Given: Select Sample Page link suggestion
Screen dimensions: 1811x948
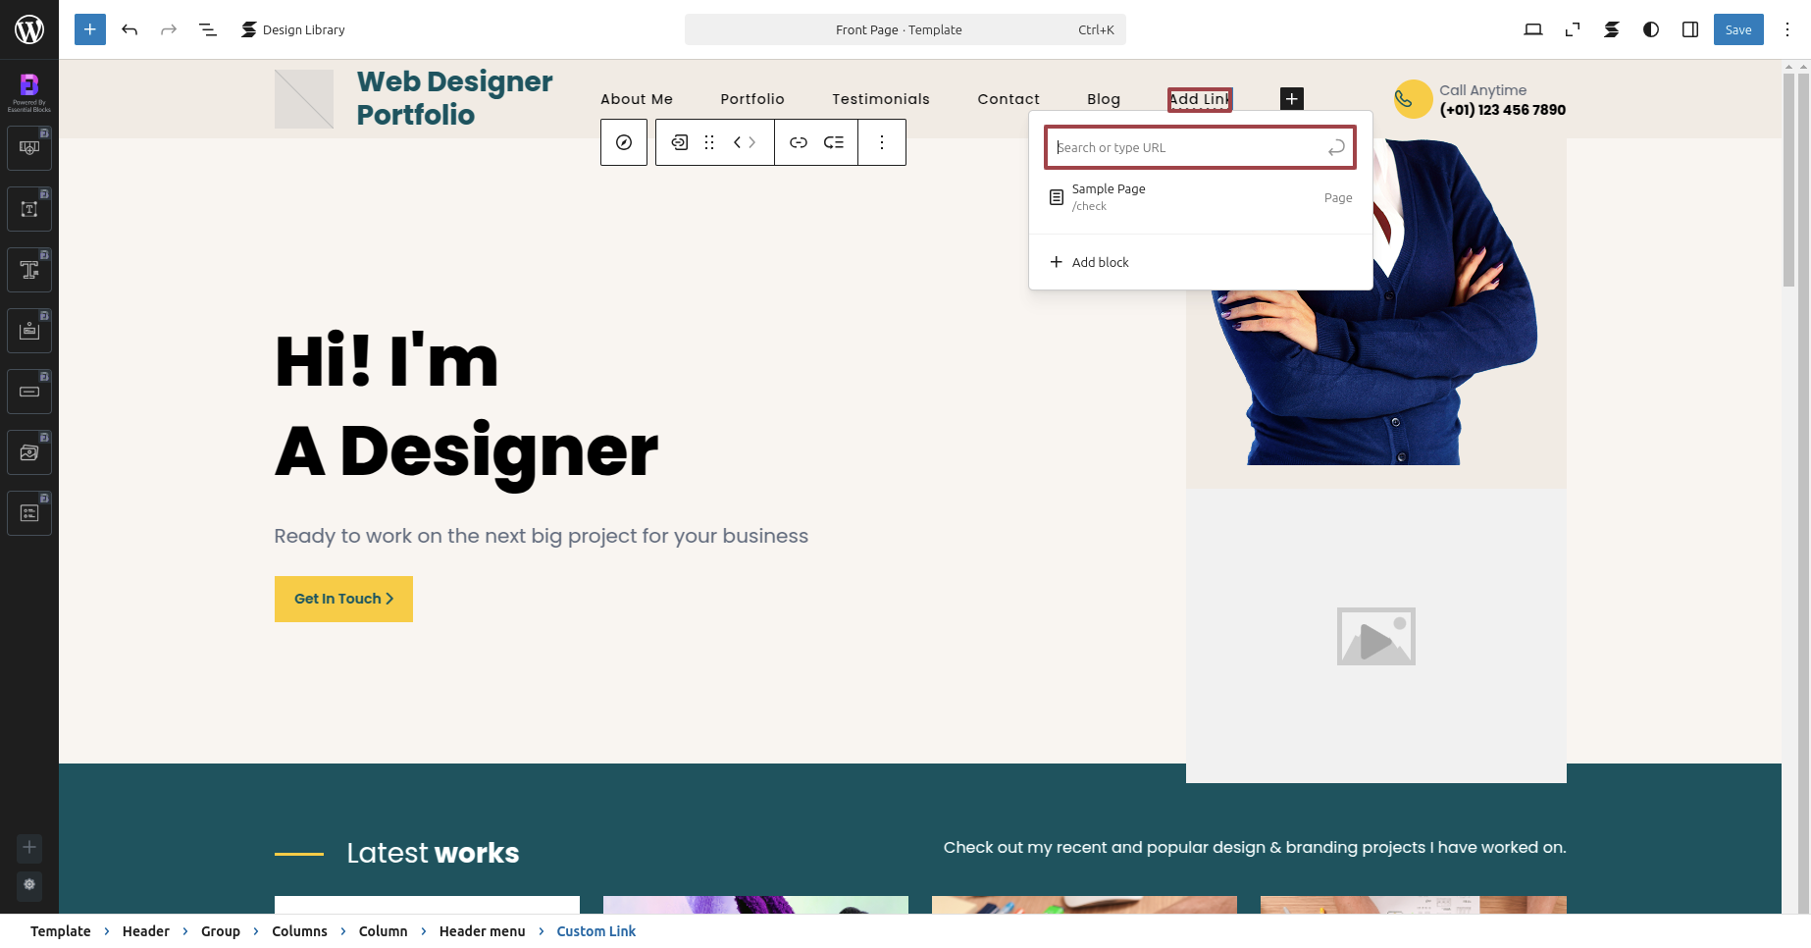Looking at the screenshot, I should click(x=1201, y=197).
